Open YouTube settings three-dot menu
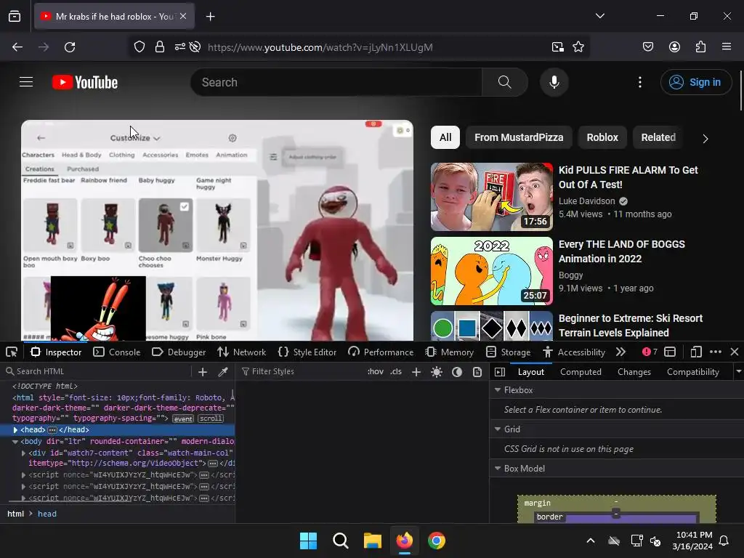This screenshot has height=558, width=744. 640,82
